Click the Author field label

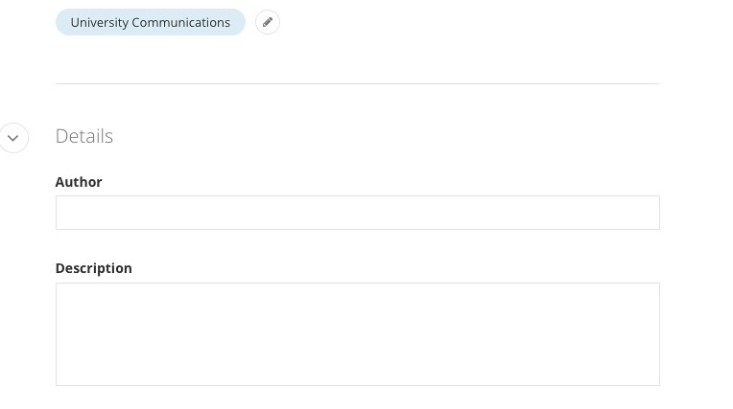[x=79, y=182]
